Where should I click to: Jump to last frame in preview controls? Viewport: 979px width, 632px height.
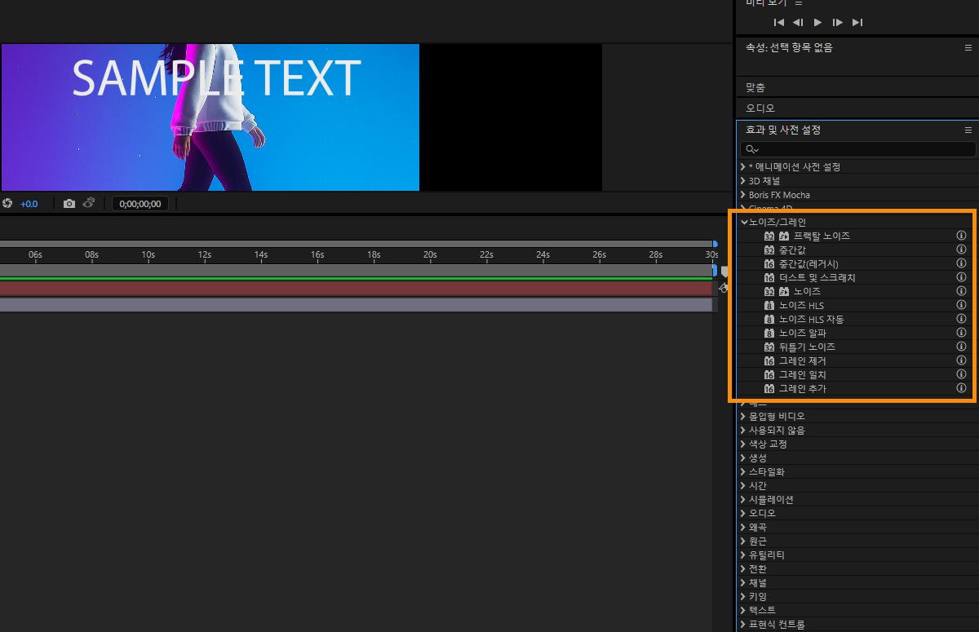coord(857,22)
